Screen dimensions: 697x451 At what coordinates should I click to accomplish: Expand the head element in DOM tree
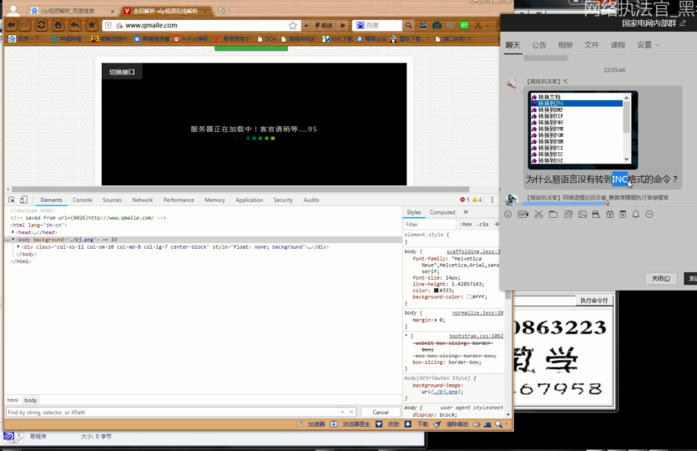13,232
